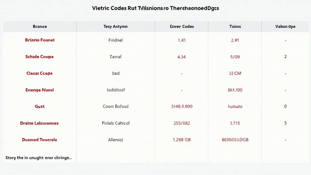Click the 255/882 code value

(182, 123)
